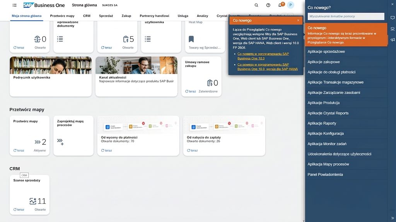Open Aplikacje sprzedażowe help topic
The image size is (396, 222).
346,51
